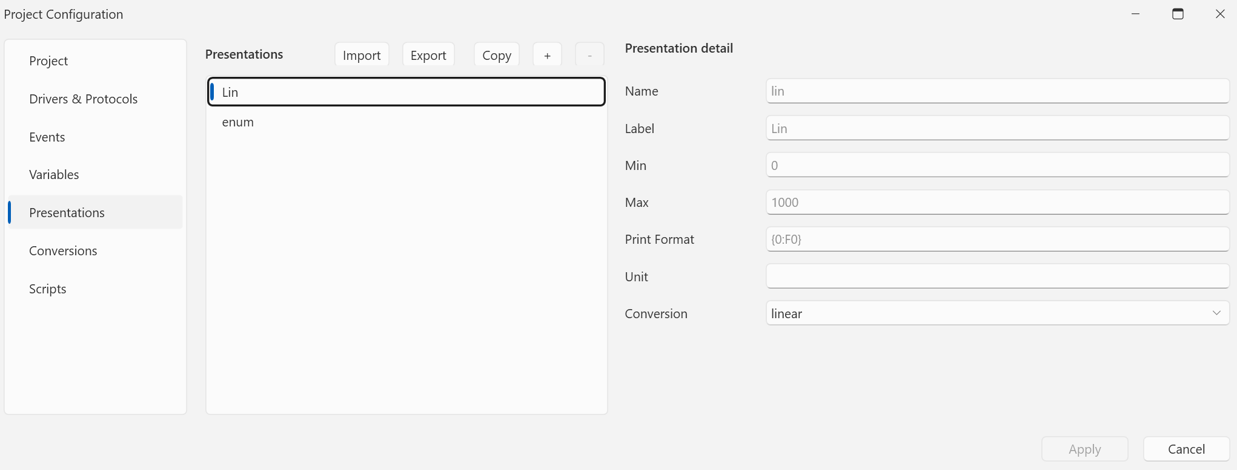The height and width of the screenshot is (470, 1237).
Task: Remove presentation with the minus button
Action: [x=589, y=55]
